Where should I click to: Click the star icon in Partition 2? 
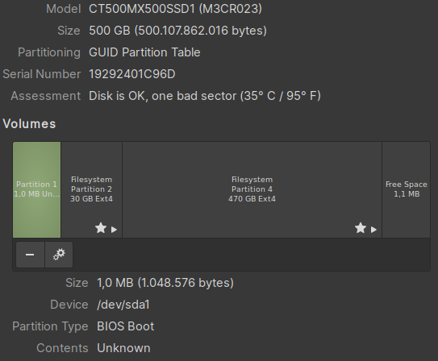pos(101,228)
